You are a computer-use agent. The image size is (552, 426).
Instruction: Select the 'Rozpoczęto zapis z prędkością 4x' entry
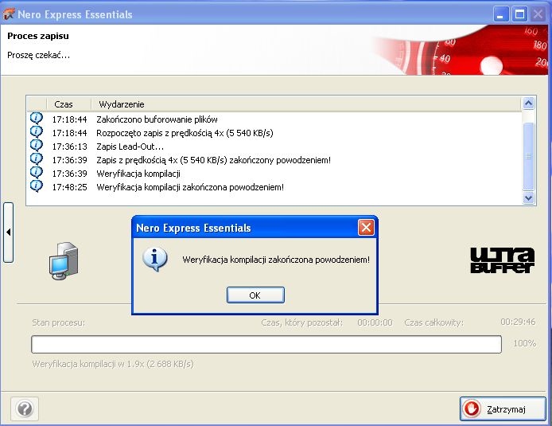pyautogui.click(x=274, y=133)
